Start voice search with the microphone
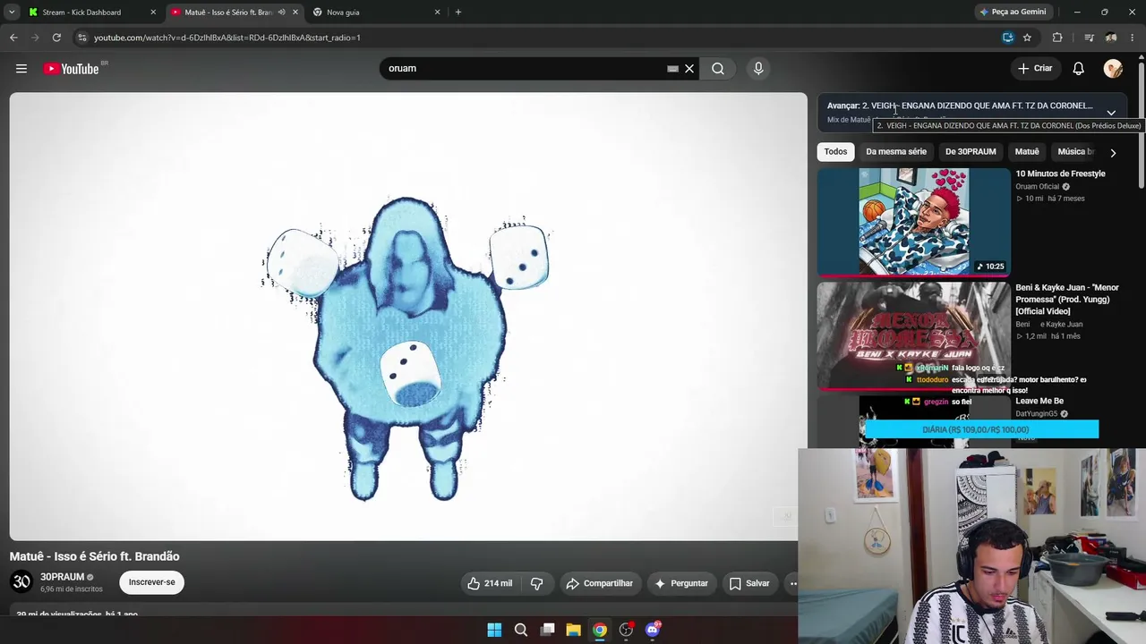Image resolution: width=1146 pixels, height=644 pixels. 758,69
